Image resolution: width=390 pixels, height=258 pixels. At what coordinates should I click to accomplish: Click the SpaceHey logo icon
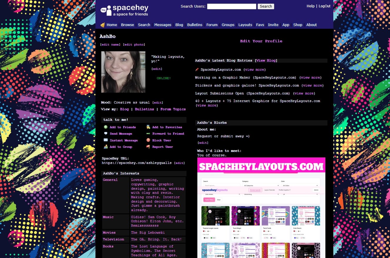pos(106,11)
